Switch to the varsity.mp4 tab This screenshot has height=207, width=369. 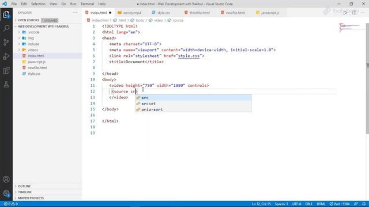click(131, 13)
